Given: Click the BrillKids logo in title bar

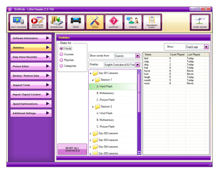Looking at the screenshot, I should click(x=10, y=9).
